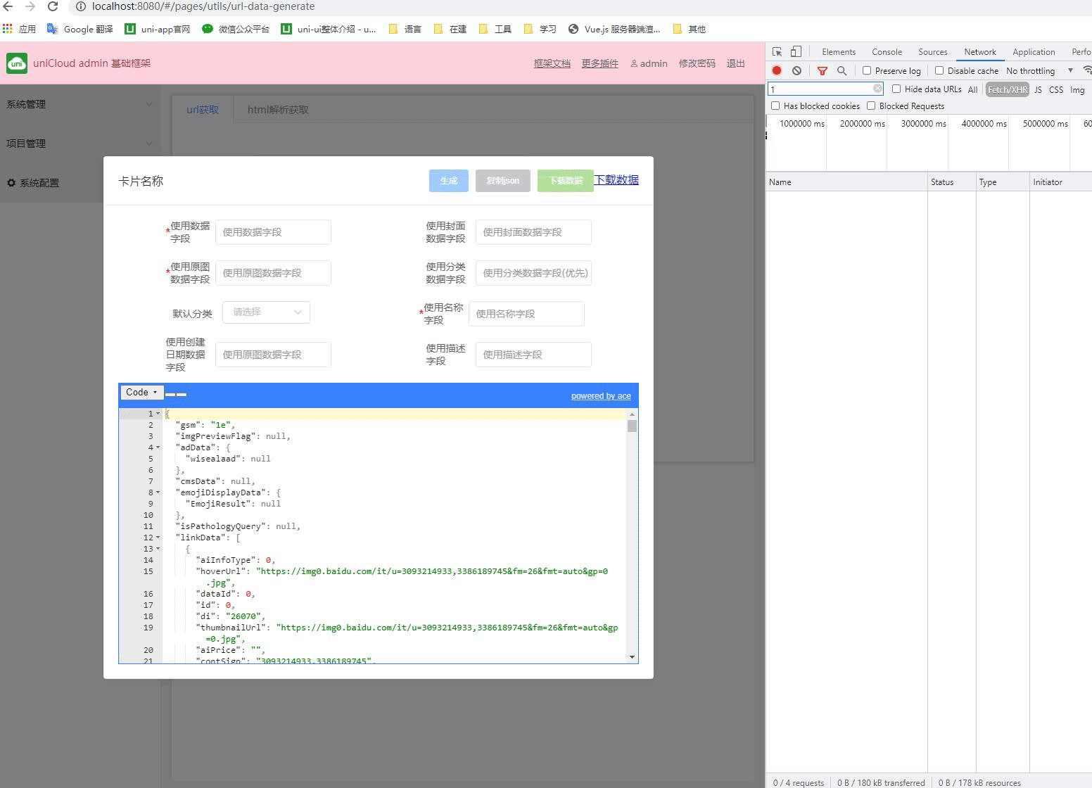Image resolution: width=1092 pixels, height=788 pixels.
Task: Enable Preserve log checkbox
Action: [x=867, y=70]
